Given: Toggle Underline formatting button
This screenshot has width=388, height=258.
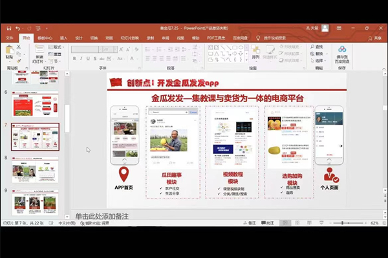Looking at the screenshot, I should 88,59.
